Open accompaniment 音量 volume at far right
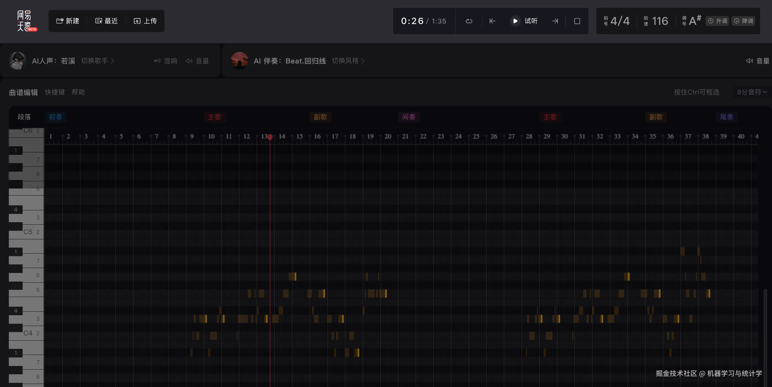 pyautogui.click(x=758, y=61)
